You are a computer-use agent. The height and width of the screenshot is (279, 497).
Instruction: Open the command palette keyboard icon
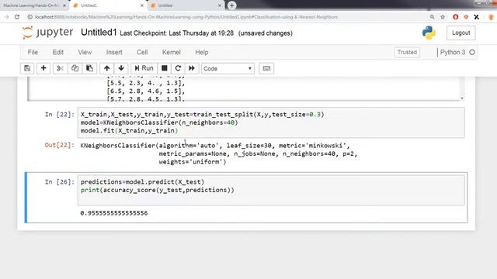tap(266, 68)
